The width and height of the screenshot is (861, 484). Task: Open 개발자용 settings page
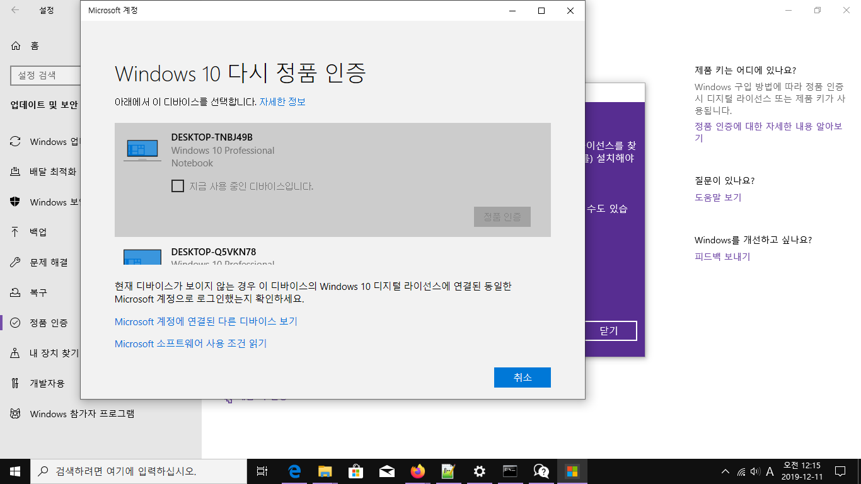(40, 383)
